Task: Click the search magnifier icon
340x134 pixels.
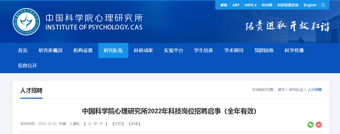Action: 323,5
